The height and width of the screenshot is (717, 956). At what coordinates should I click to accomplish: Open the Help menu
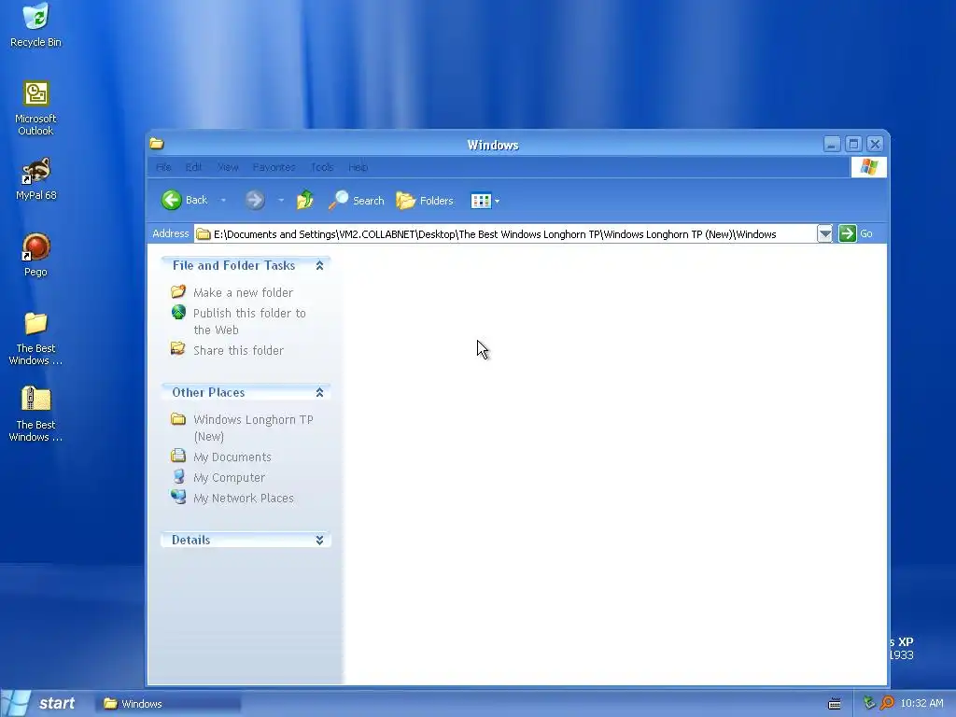(358, 167)
